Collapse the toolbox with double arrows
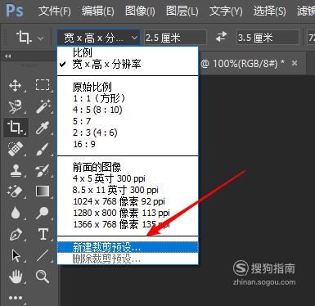The width and height of the screenshot is (315, 306). point(8,56)
